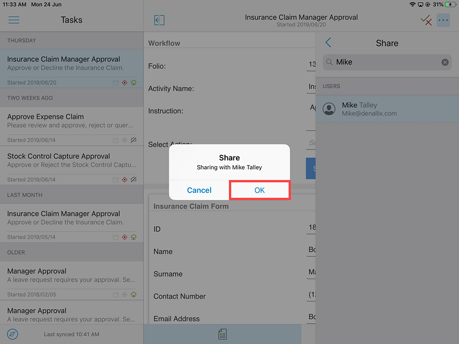Viewport: 459px width, 344px height.
Task: Tap Mike Talley's avatar icon
Action: point(329,109)
